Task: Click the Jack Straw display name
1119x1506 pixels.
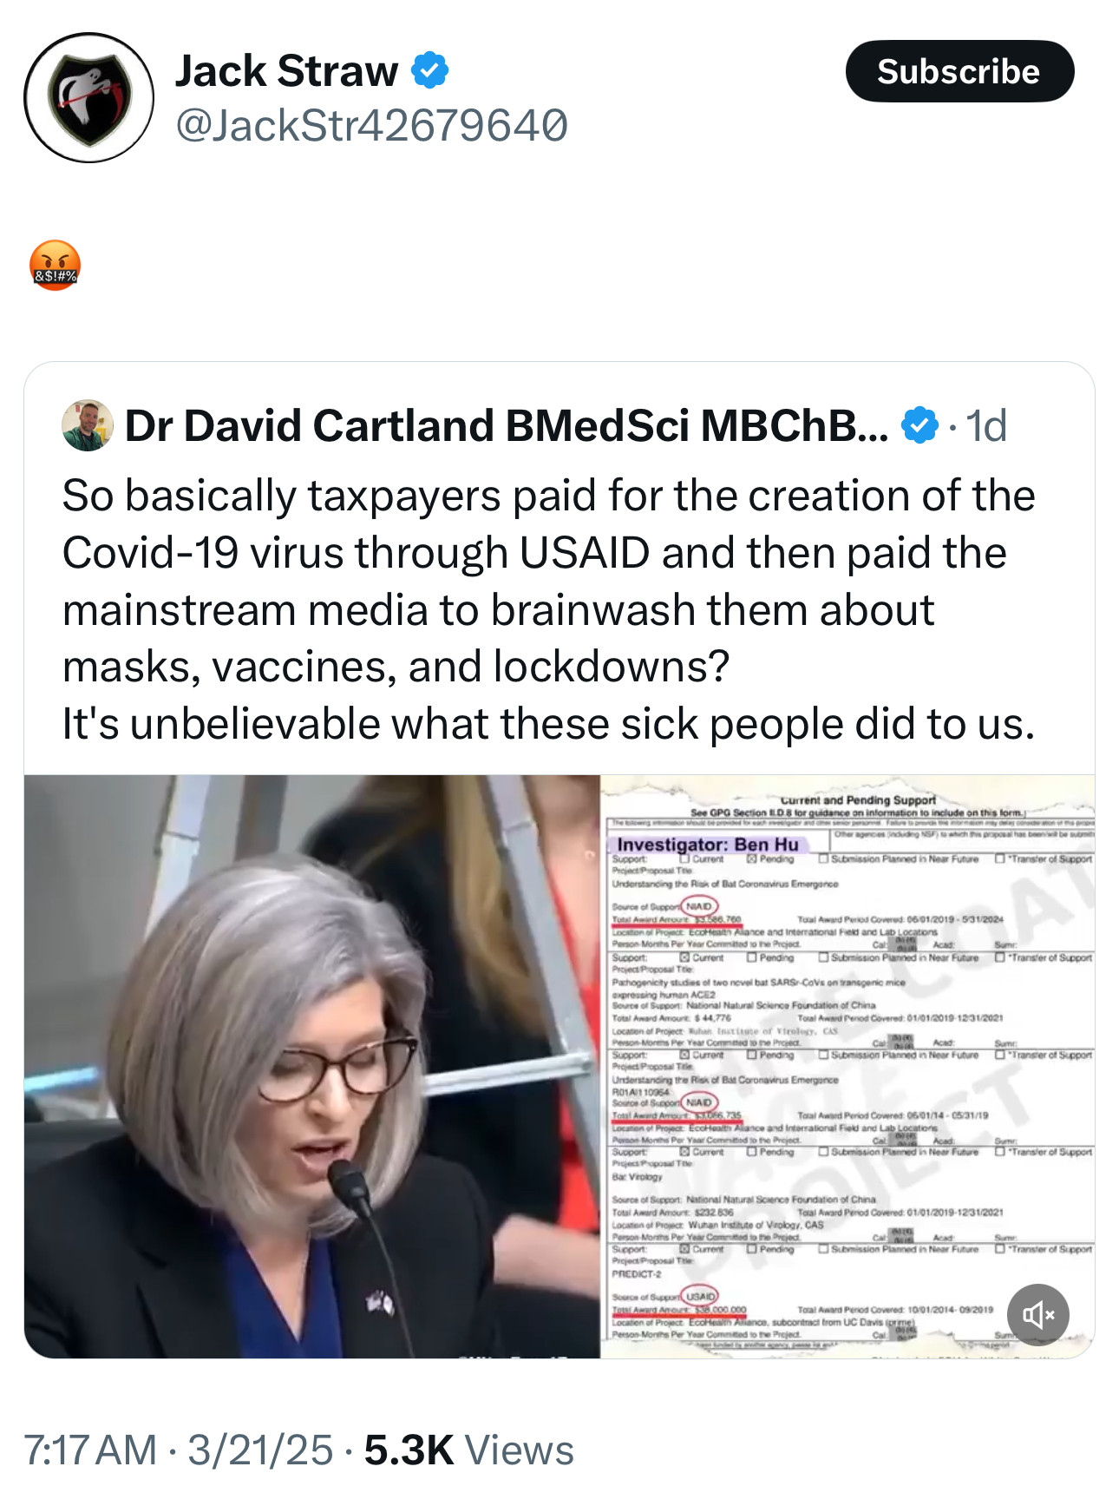Action: pos(286,70)
